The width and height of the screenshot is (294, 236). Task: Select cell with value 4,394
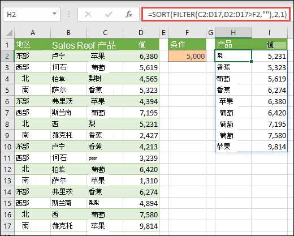141,101
